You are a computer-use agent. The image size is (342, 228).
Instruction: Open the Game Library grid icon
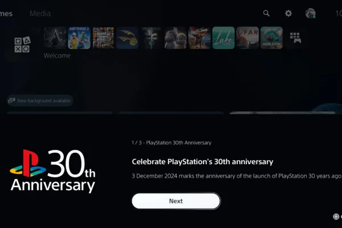coord(295,38)
